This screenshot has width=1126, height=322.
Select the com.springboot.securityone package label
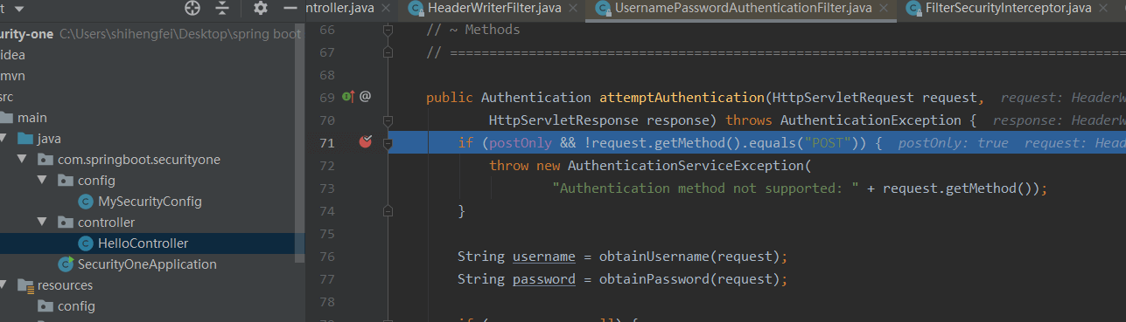pyautogui.click(x=138, y=160)
